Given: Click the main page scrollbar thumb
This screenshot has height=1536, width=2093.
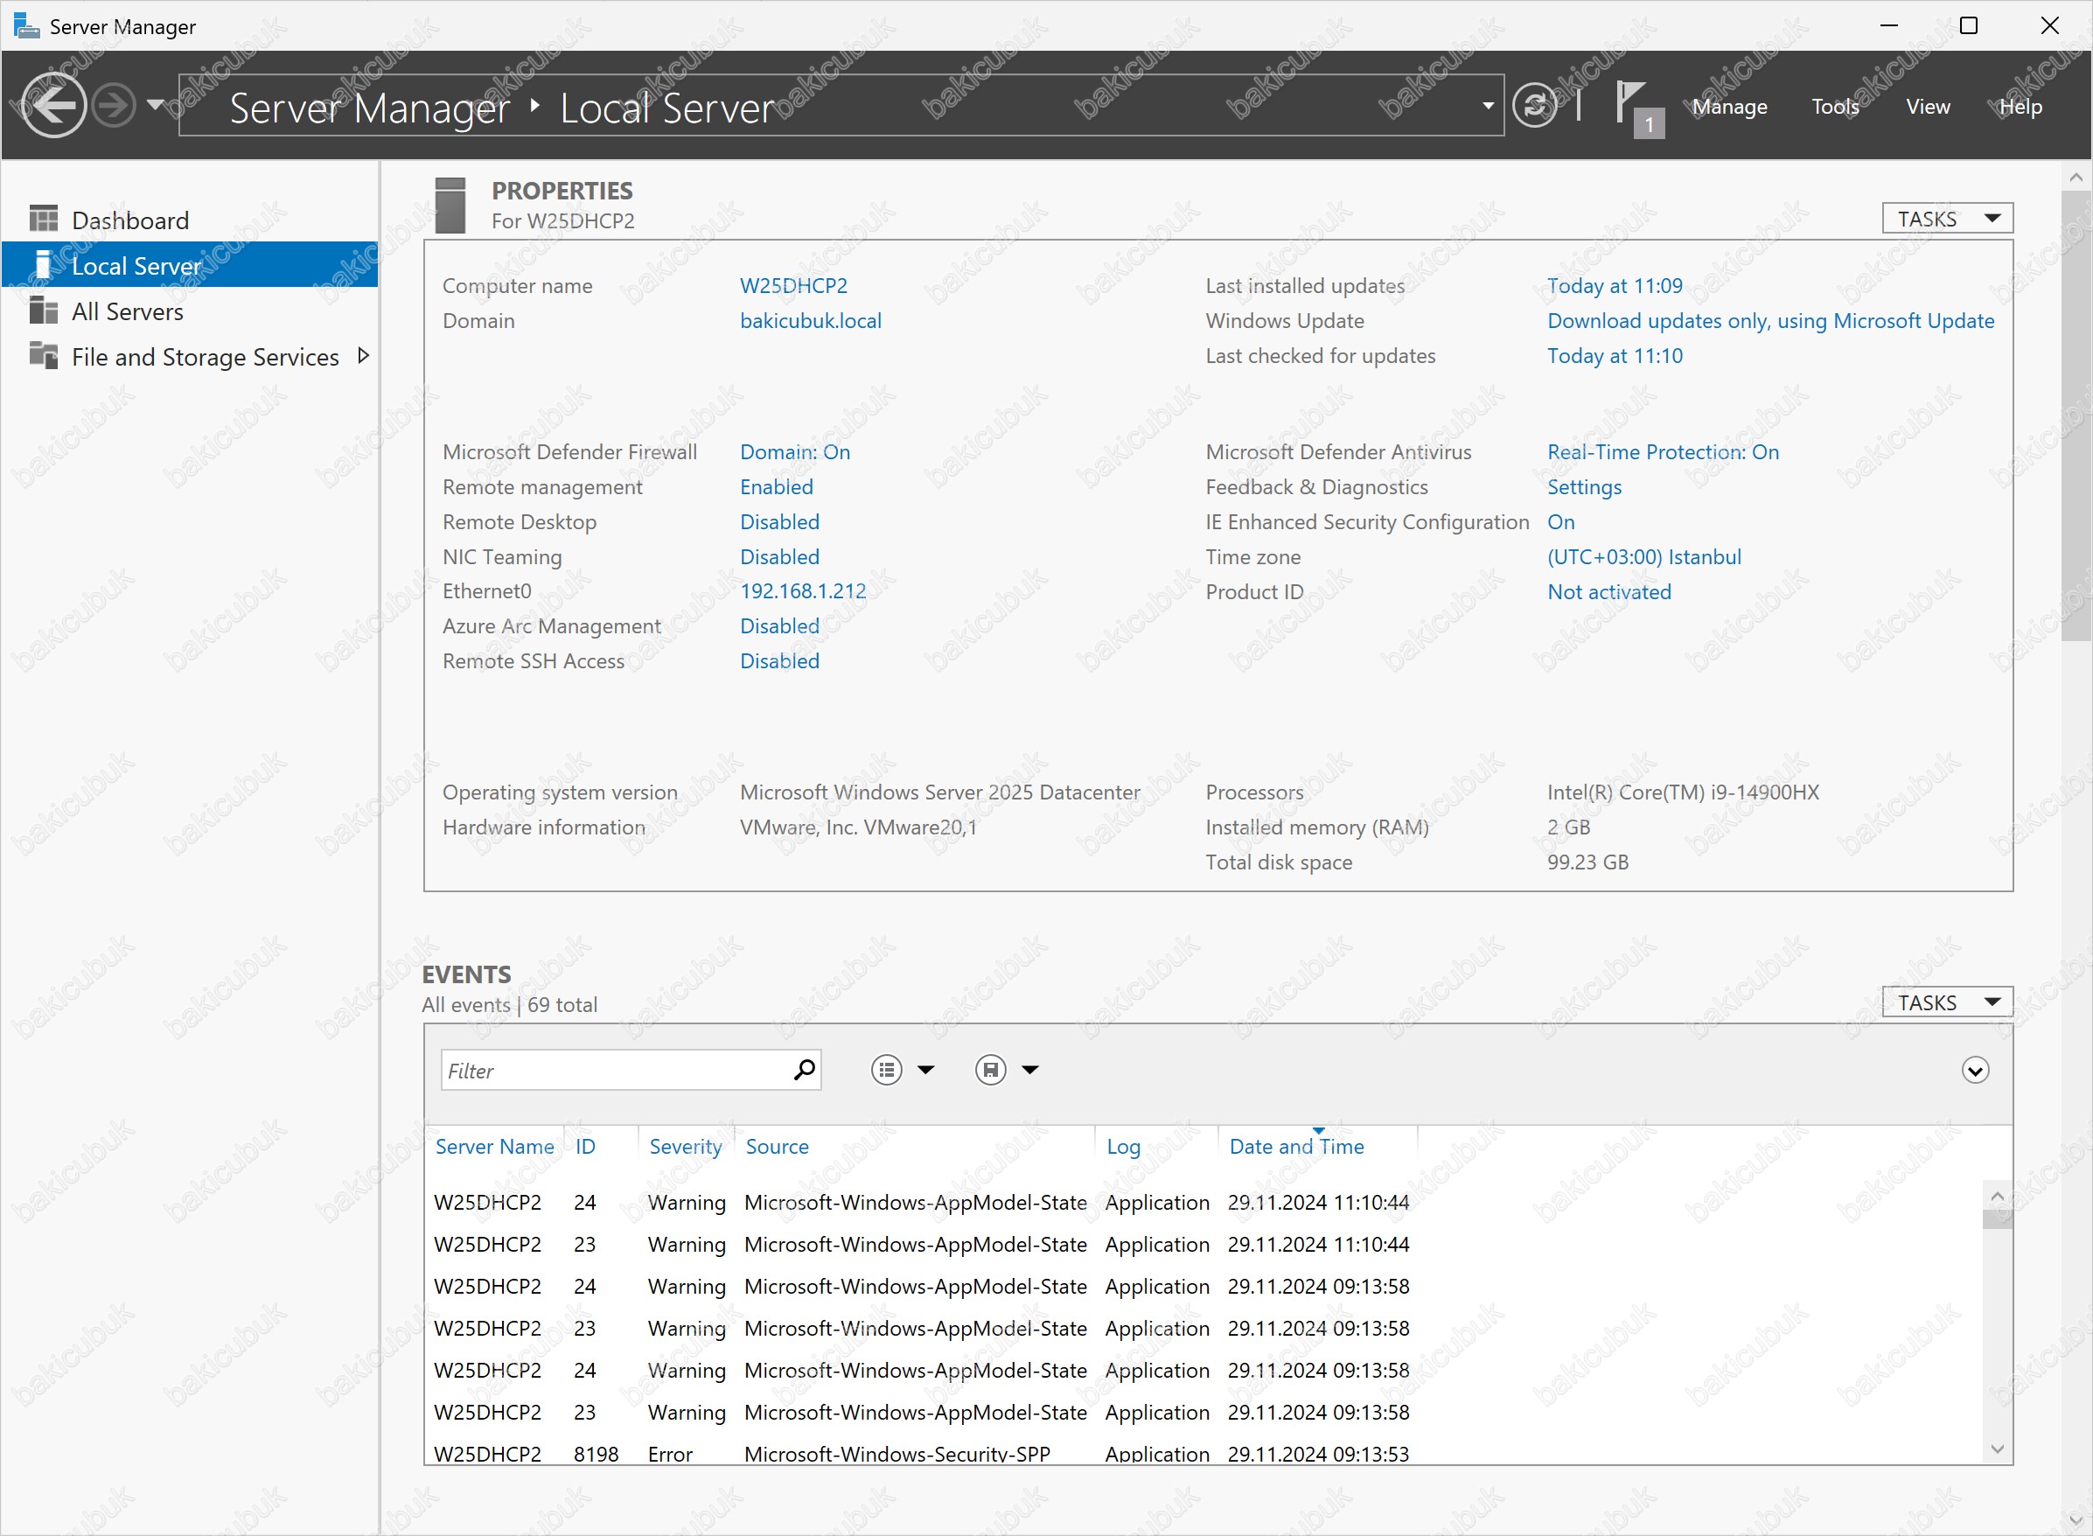Looking at the screenshot, I should pyautogui.click(x=2076, y=415).
